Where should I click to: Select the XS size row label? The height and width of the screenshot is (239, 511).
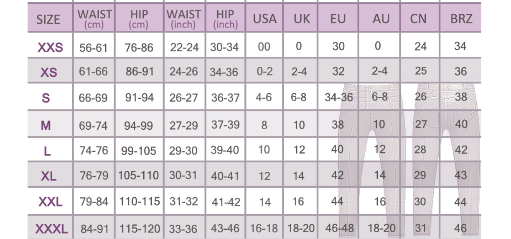[x=49, y=73]
